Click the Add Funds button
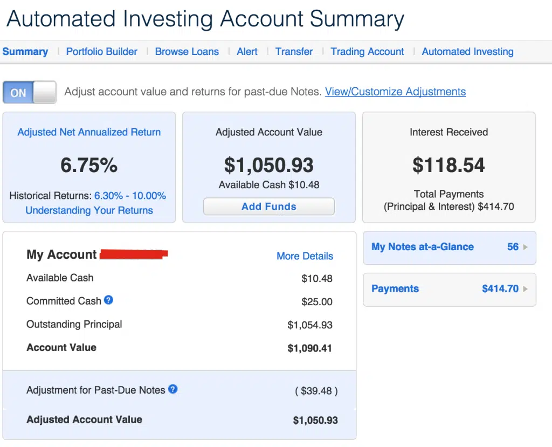Viewport: 552px width, 447px height. pyautogui.click(x=268, y=206)
